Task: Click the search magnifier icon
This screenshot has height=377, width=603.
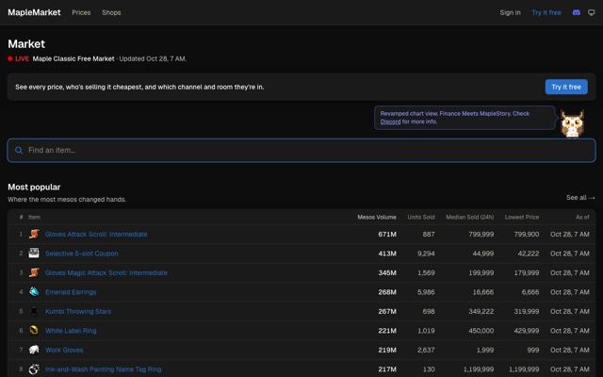Action: pyautogui.click(x=19, y=151)
